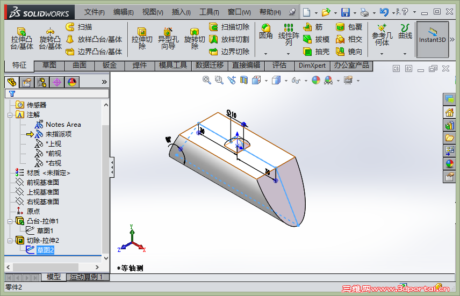The height and width of the screenshot is (296, 460).
Task: Click the 放样切割 lofted cut tool
Action: (x=229, y=39)
